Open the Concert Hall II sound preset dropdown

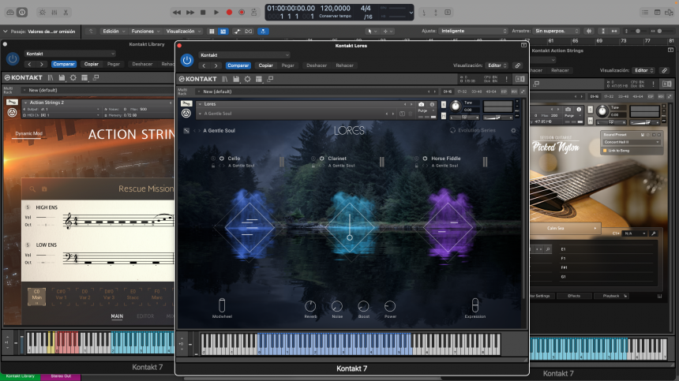tap(632, 142)
